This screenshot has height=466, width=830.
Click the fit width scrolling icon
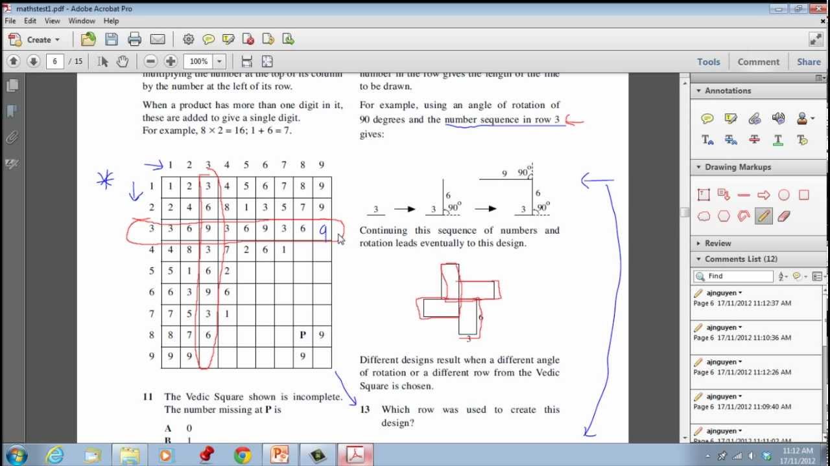click(x=246, y=61)
